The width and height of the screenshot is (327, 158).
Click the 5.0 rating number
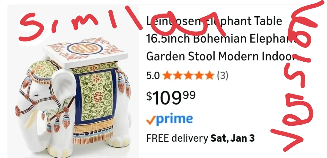click(x=153, y=76)
